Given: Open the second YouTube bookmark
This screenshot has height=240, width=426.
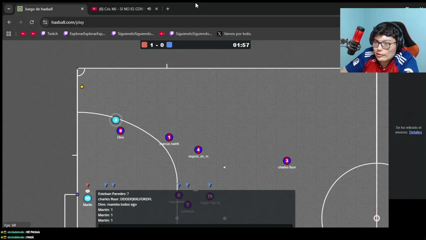Looking at the screenshot, I should click(33, 34).
